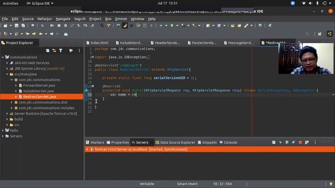Click the Suspend (pause) debug icon
Viewport: 335px width, 188px height.
click(59, 26)
